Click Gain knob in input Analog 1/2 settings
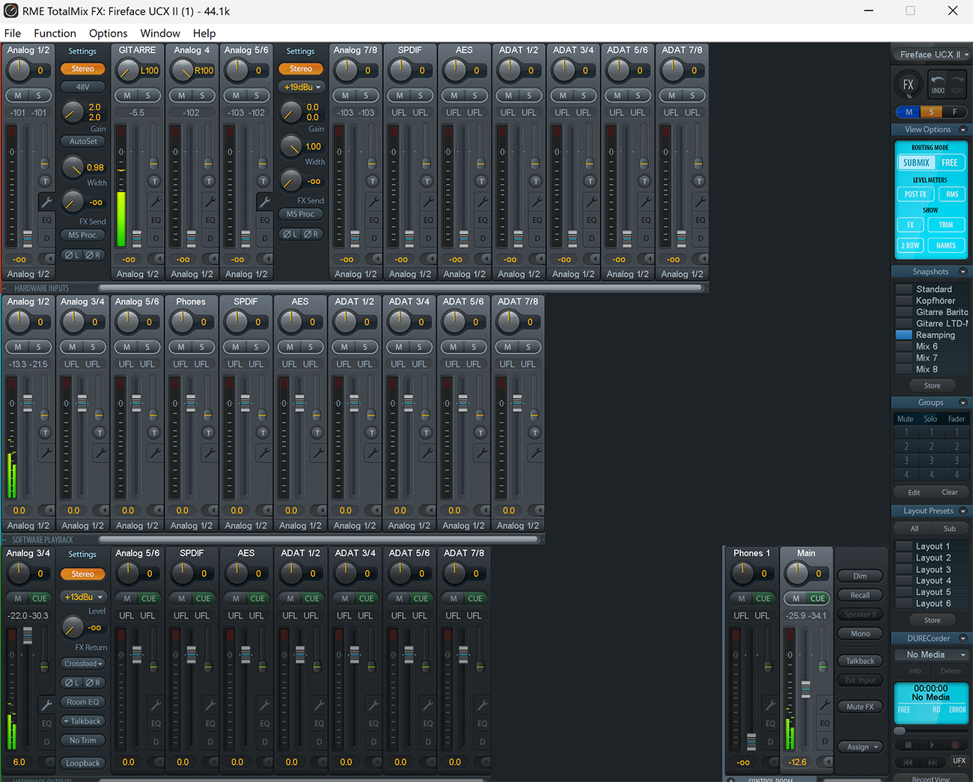Image resolution: width=973 pixels, height=782 pixels. point(73,112)
